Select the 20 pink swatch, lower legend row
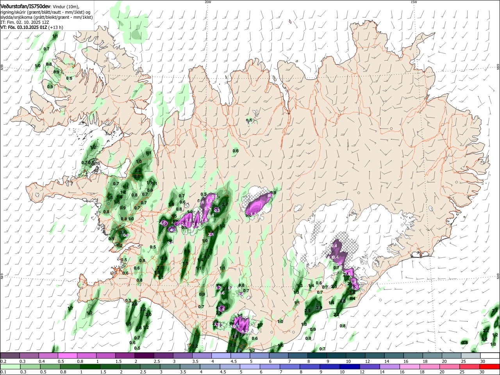This screenshot has width=500, height=375. pyautogui.click(x=450, y=366)
